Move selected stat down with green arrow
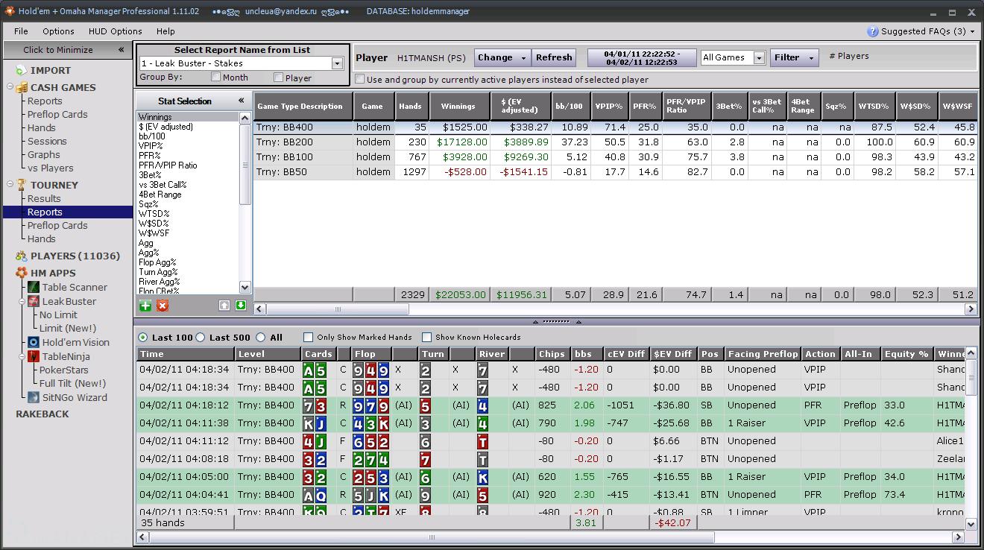This screenshot has height=550, width=984. [x=241, y=306]
